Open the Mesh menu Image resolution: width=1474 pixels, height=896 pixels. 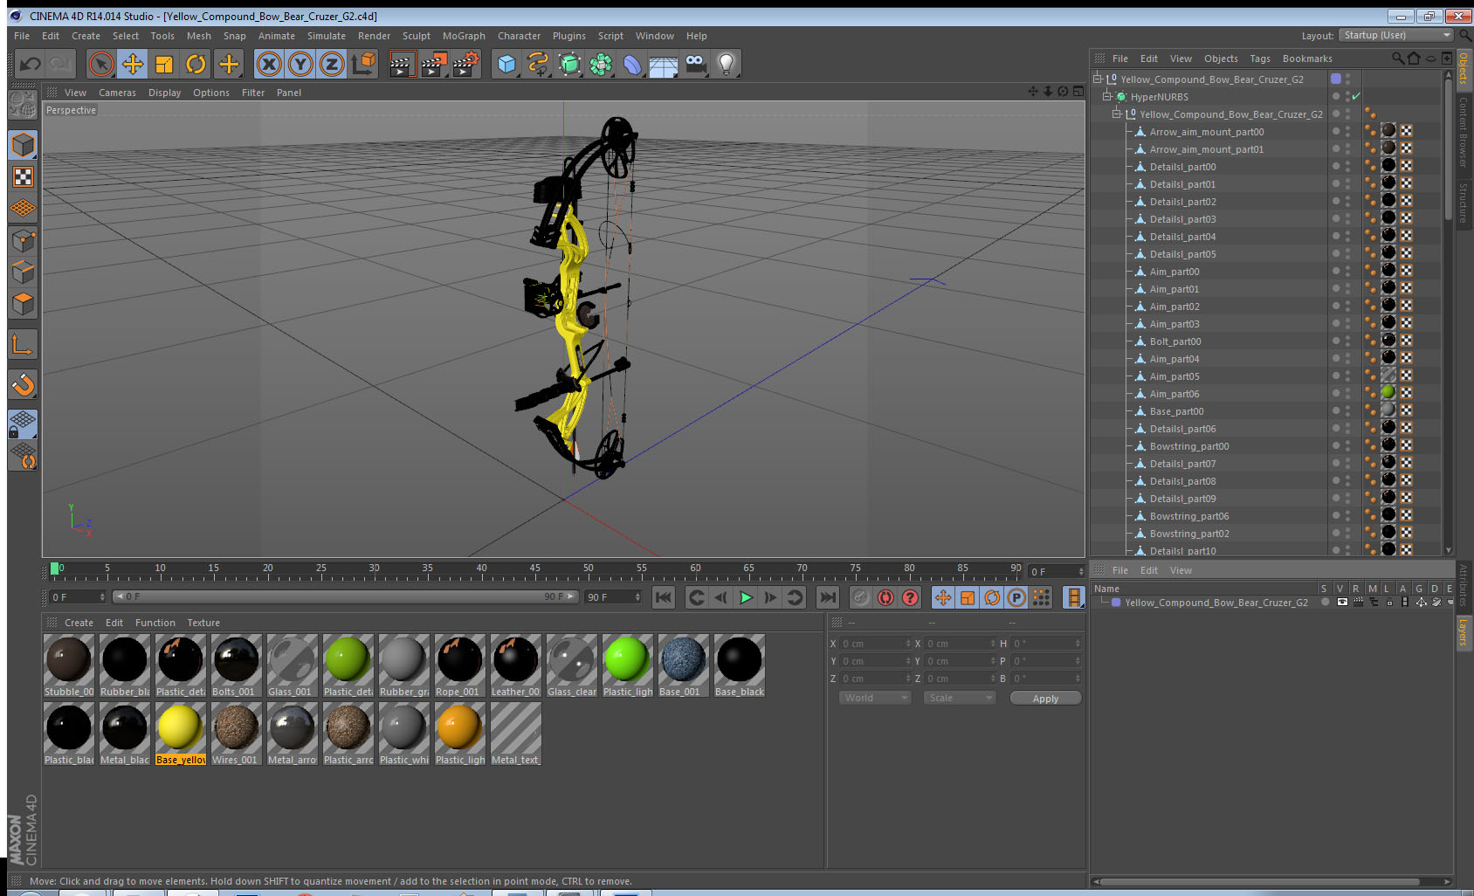199,36
